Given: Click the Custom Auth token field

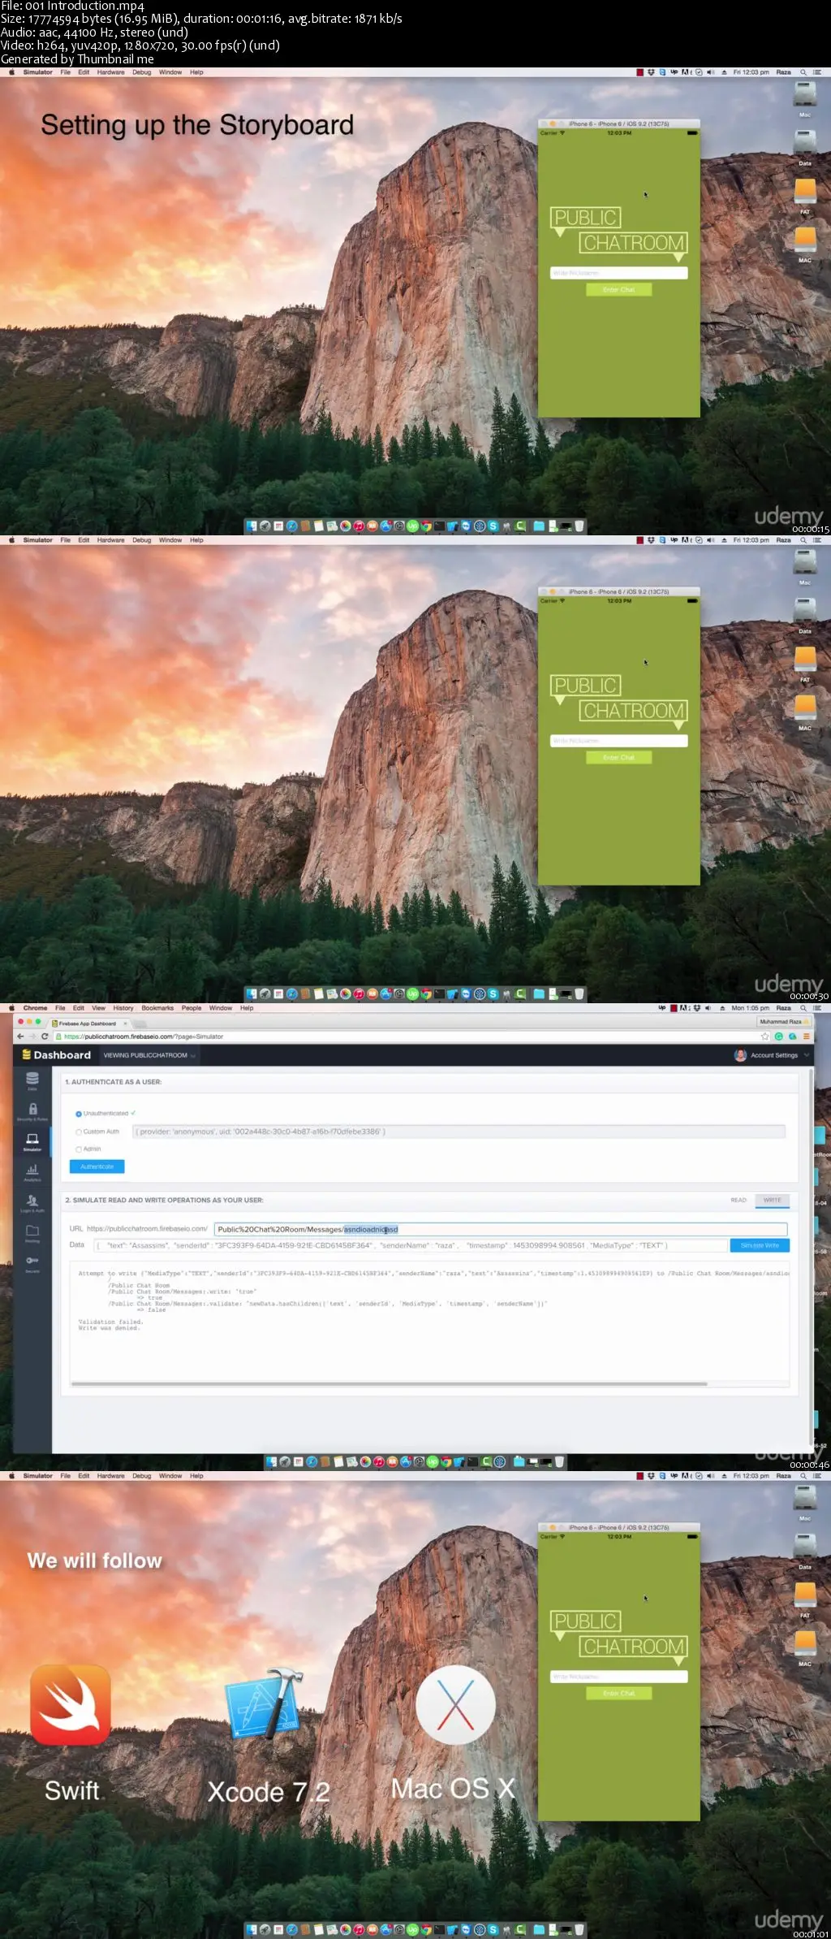Looking at the screenshot, I should 459,1132.
